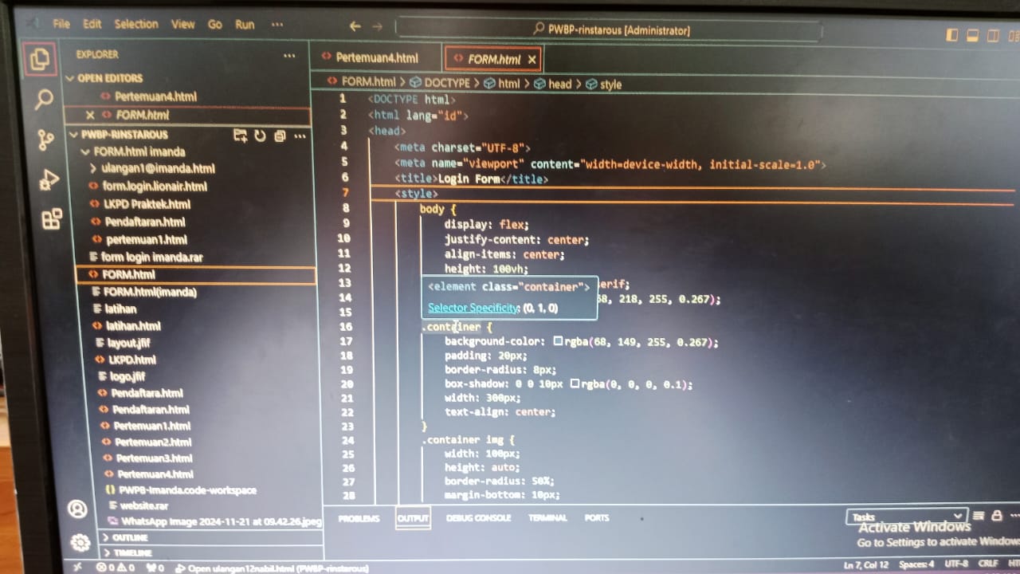
Task: Click New Folder icon in PWBP-RINSTAROUS header
Action: (x=240, y=136)
